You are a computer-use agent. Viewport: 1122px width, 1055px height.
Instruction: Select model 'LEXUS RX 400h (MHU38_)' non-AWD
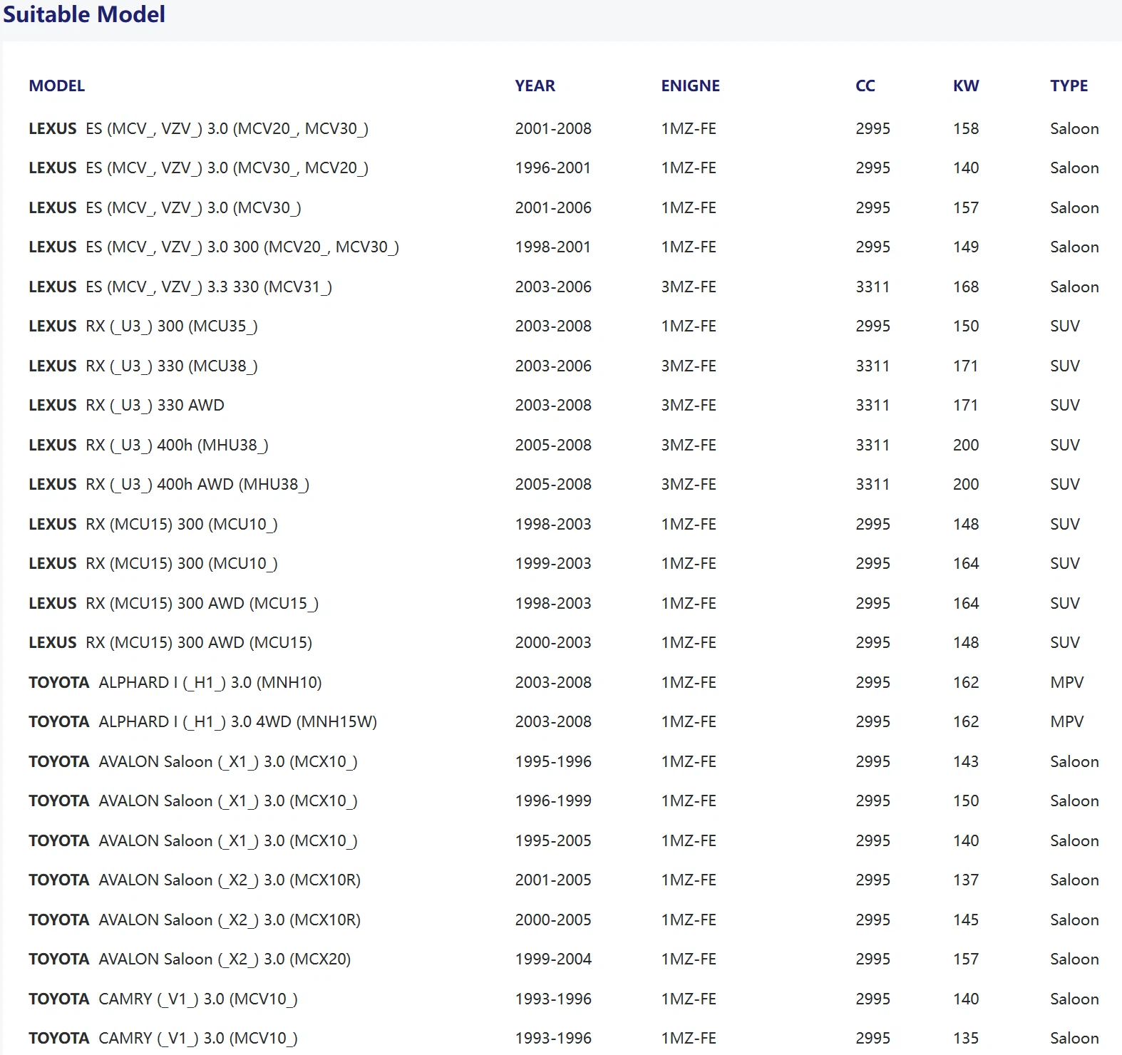[x=149, y=446]
